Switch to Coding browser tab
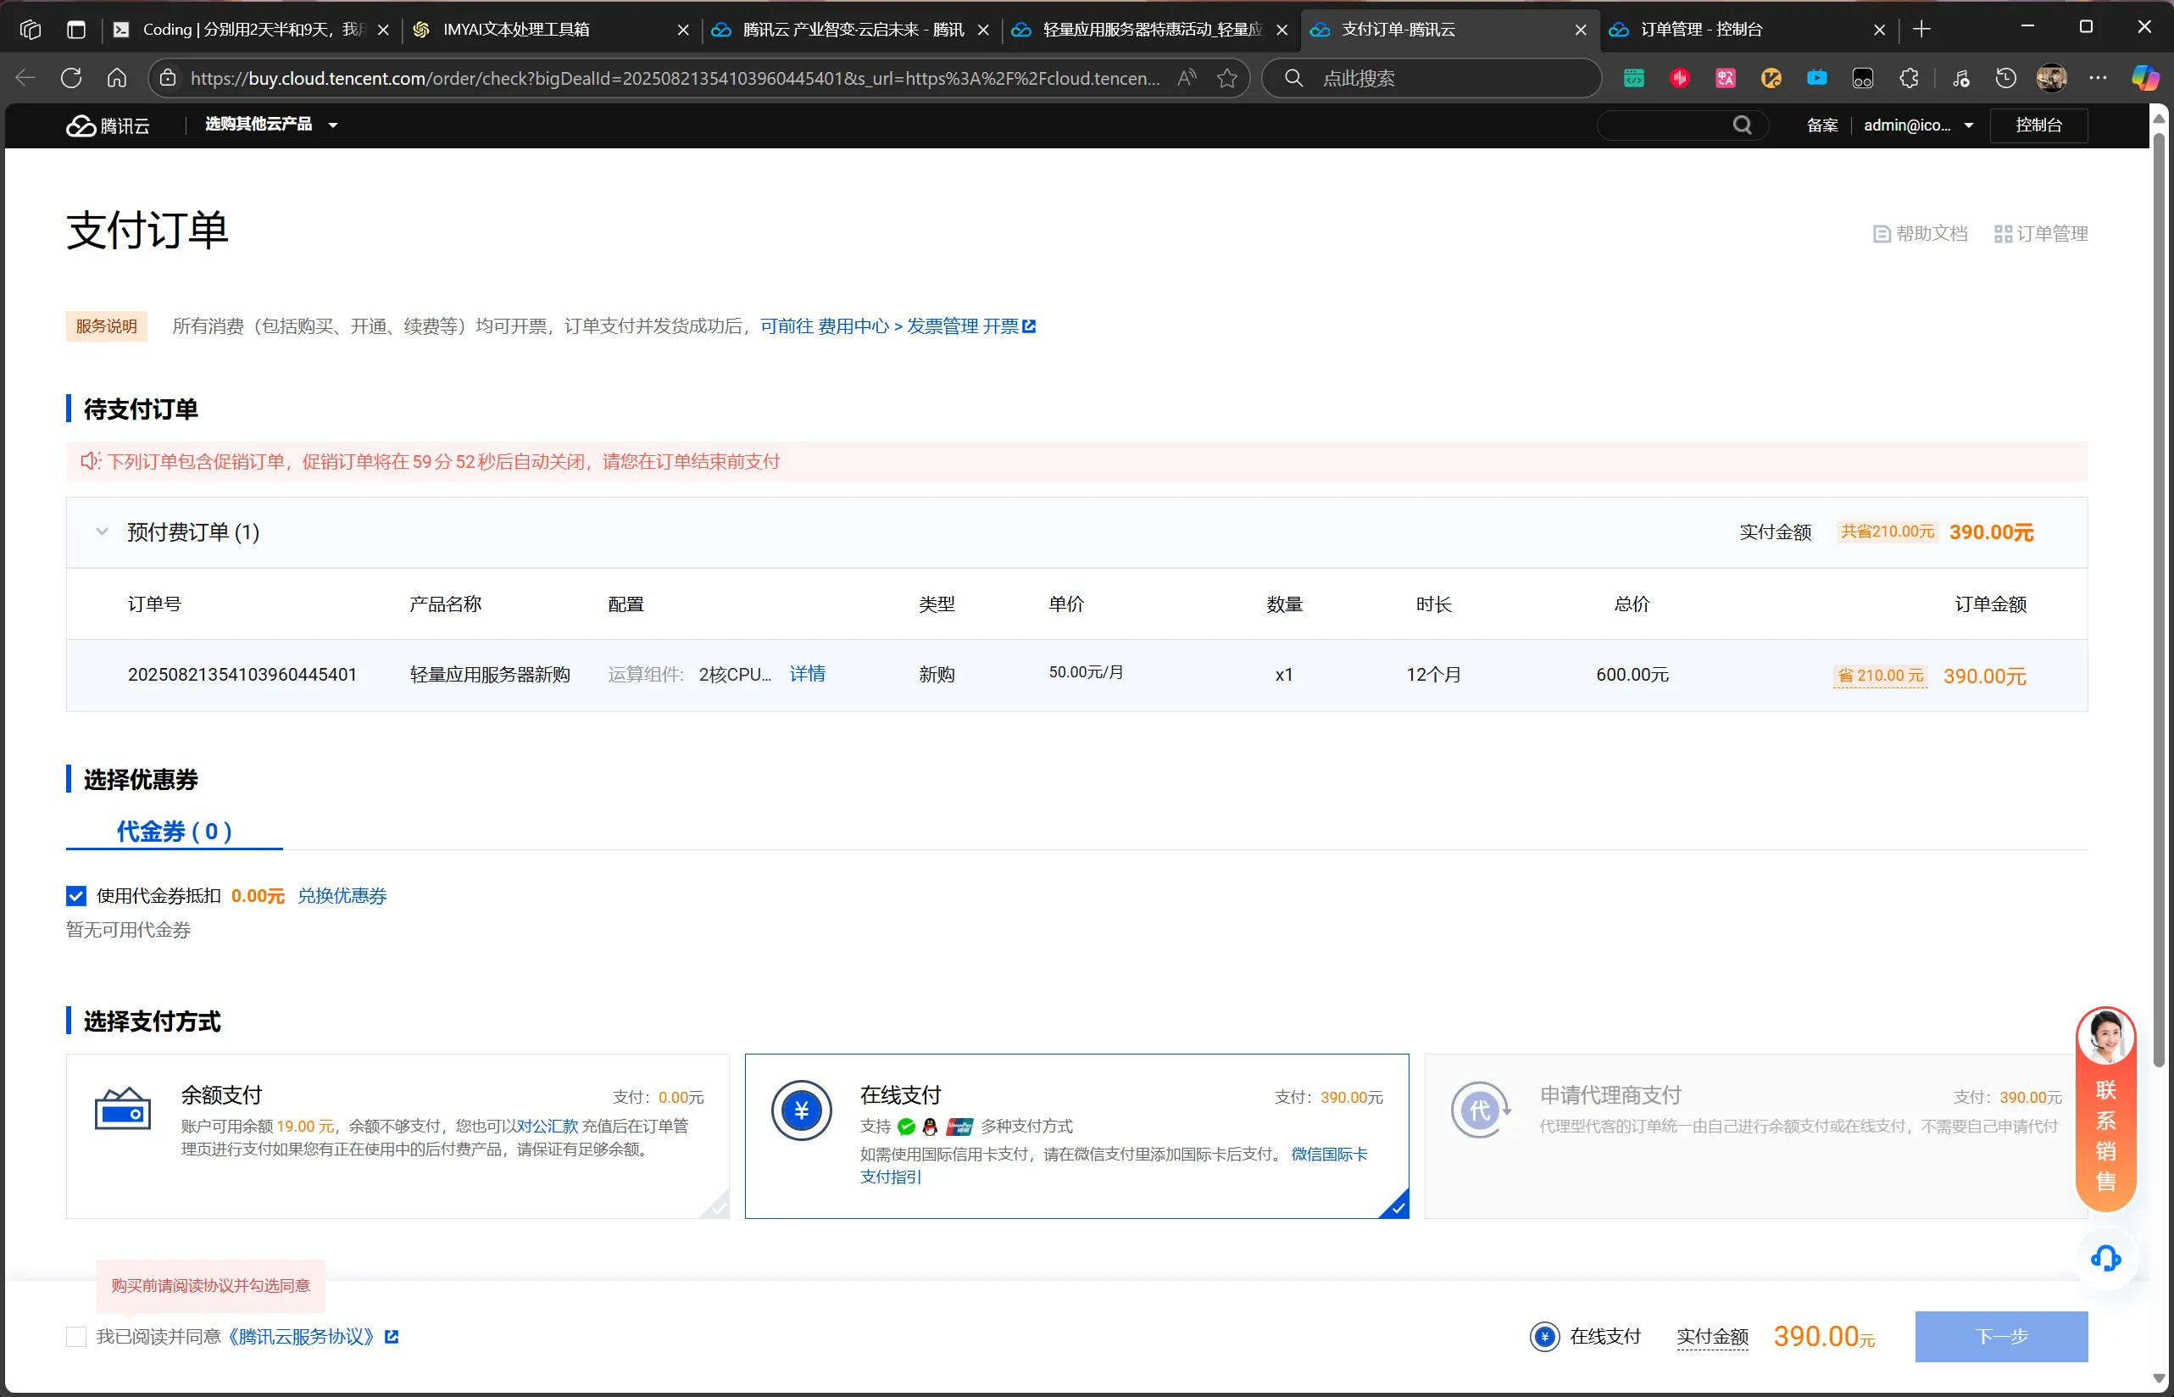 [250, 29]
